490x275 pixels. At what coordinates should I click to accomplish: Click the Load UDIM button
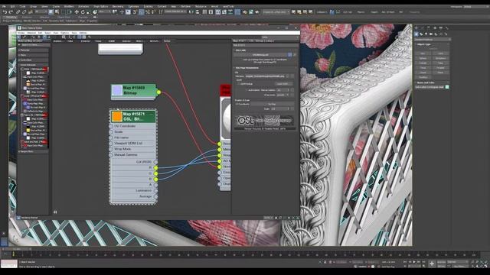[284, 84]
